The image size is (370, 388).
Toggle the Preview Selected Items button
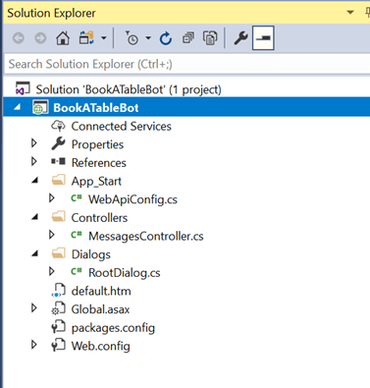point(263,38)
